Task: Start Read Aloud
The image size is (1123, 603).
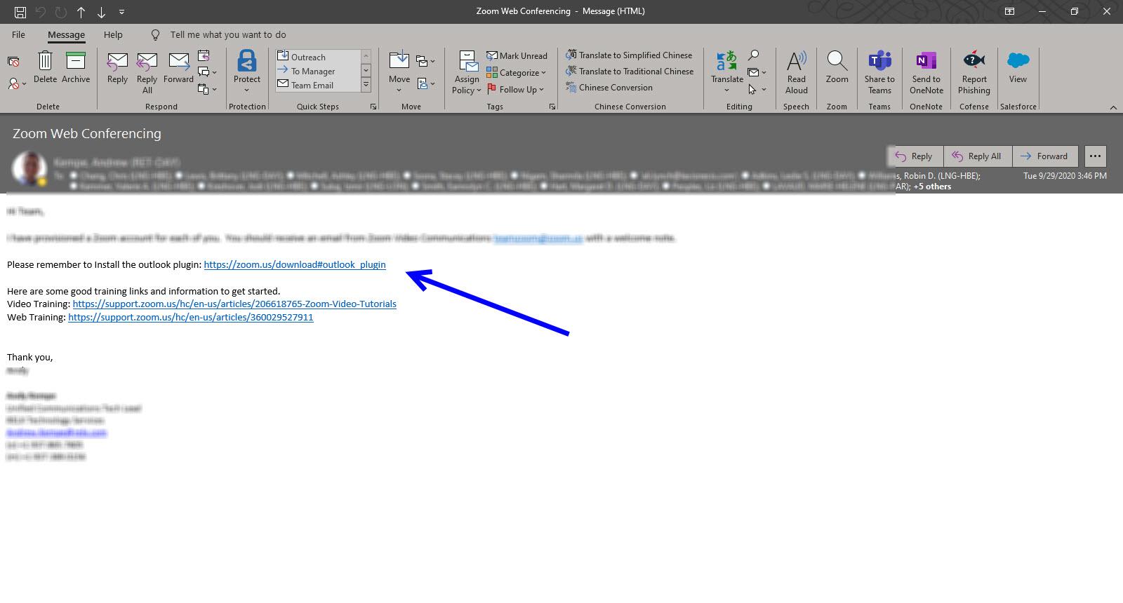Action: point(797,72)
